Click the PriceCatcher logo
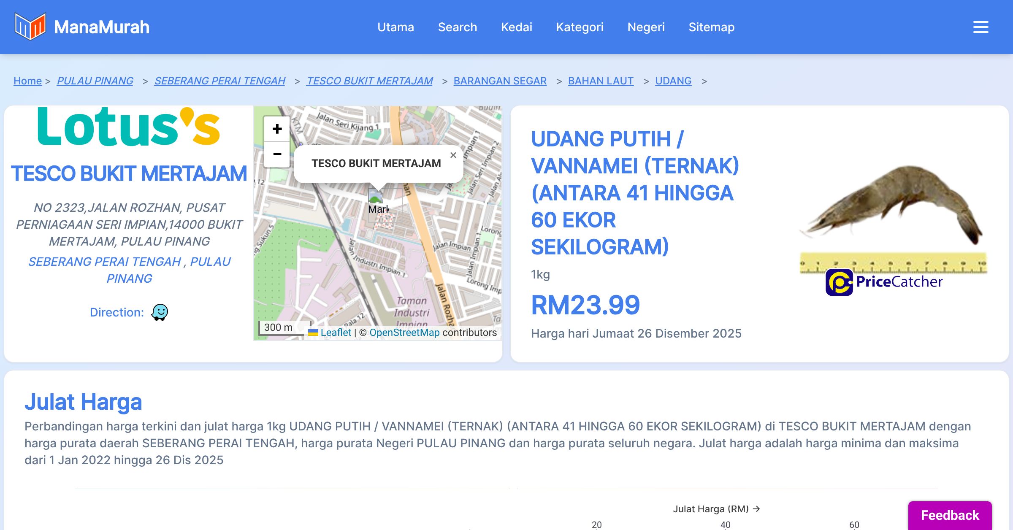The width and height of the screenshot is (1013, 530). 884,282
